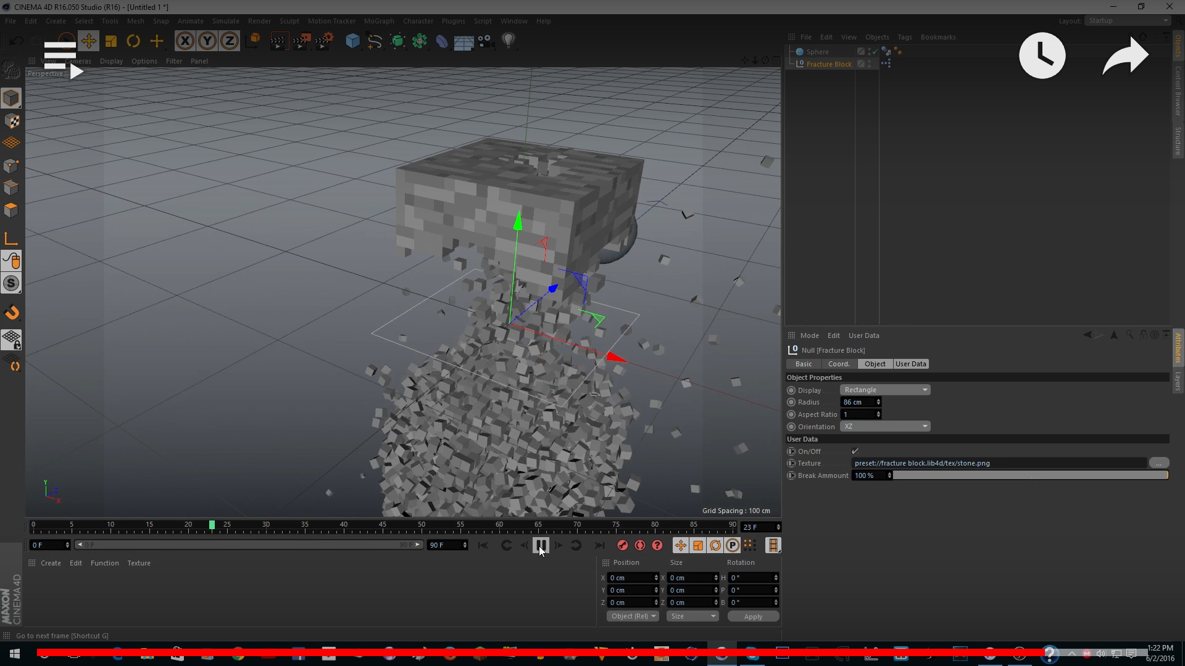
Task: Toggle Rotation keyframe recording button
Action: [x=715, y=545]
